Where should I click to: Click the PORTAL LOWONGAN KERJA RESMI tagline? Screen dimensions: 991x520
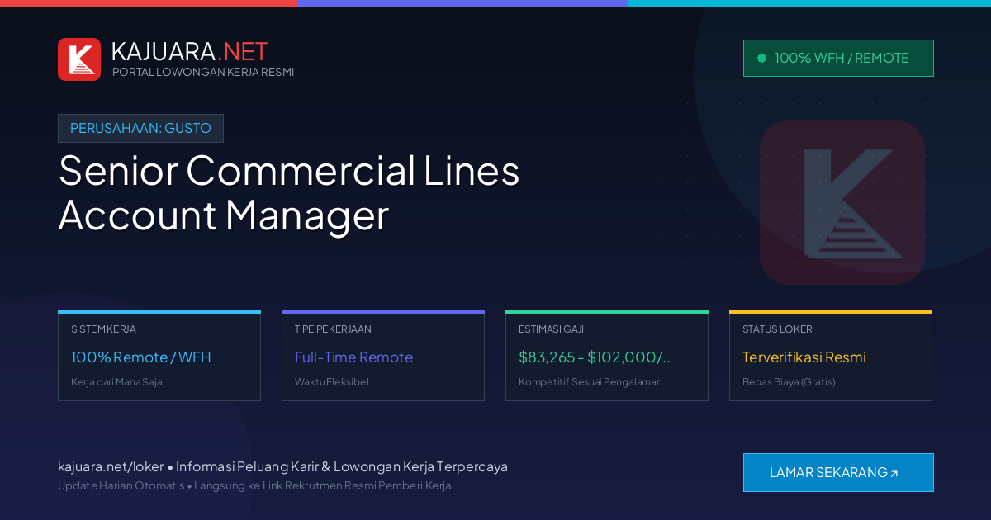tap(203, 72)
